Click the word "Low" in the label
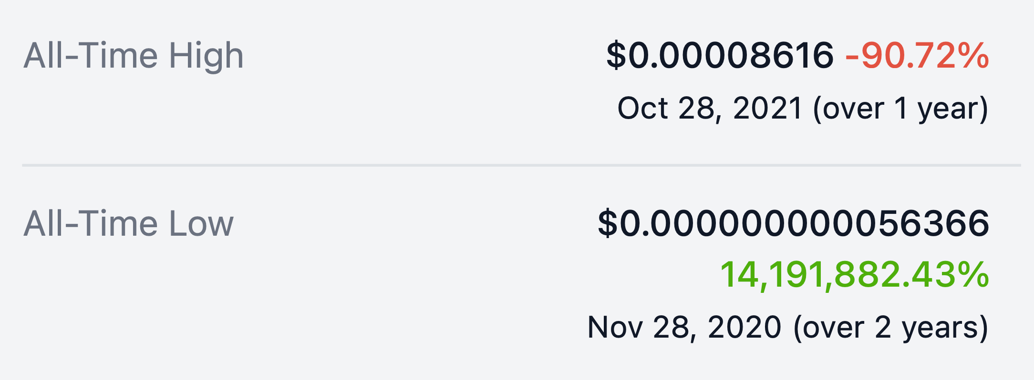Image resolution: width=1034 pixels, height=380 pixels. click(x=201, y=223)
